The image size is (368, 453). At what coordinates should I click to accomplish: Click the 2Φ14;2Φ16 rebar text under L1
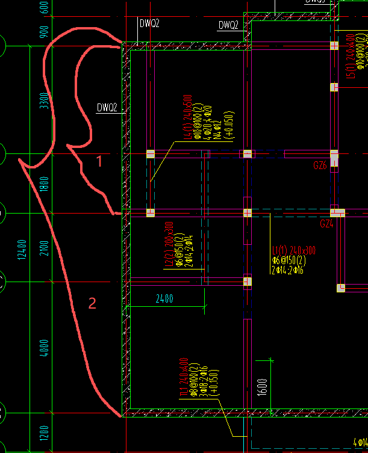coord(287,270)
